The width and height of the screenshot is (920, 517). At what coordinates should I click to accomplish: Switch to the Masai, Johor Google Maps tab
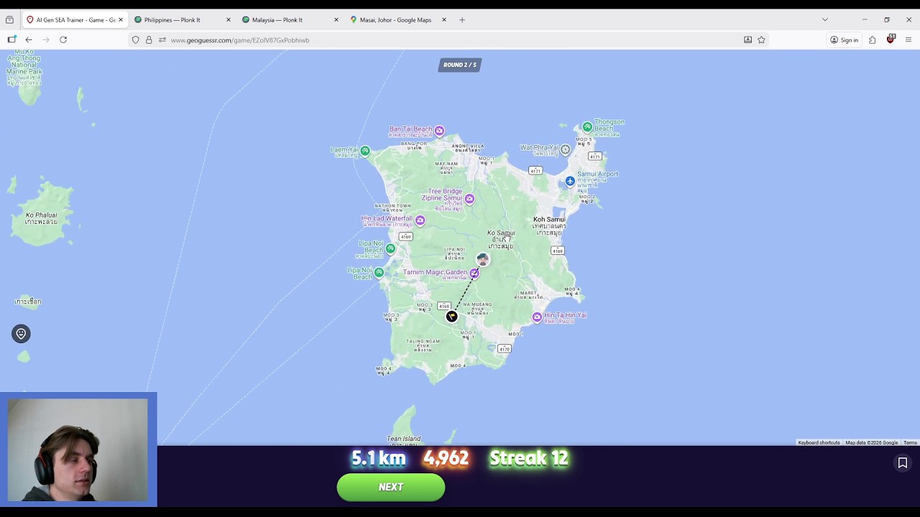[x=395, y=19]
